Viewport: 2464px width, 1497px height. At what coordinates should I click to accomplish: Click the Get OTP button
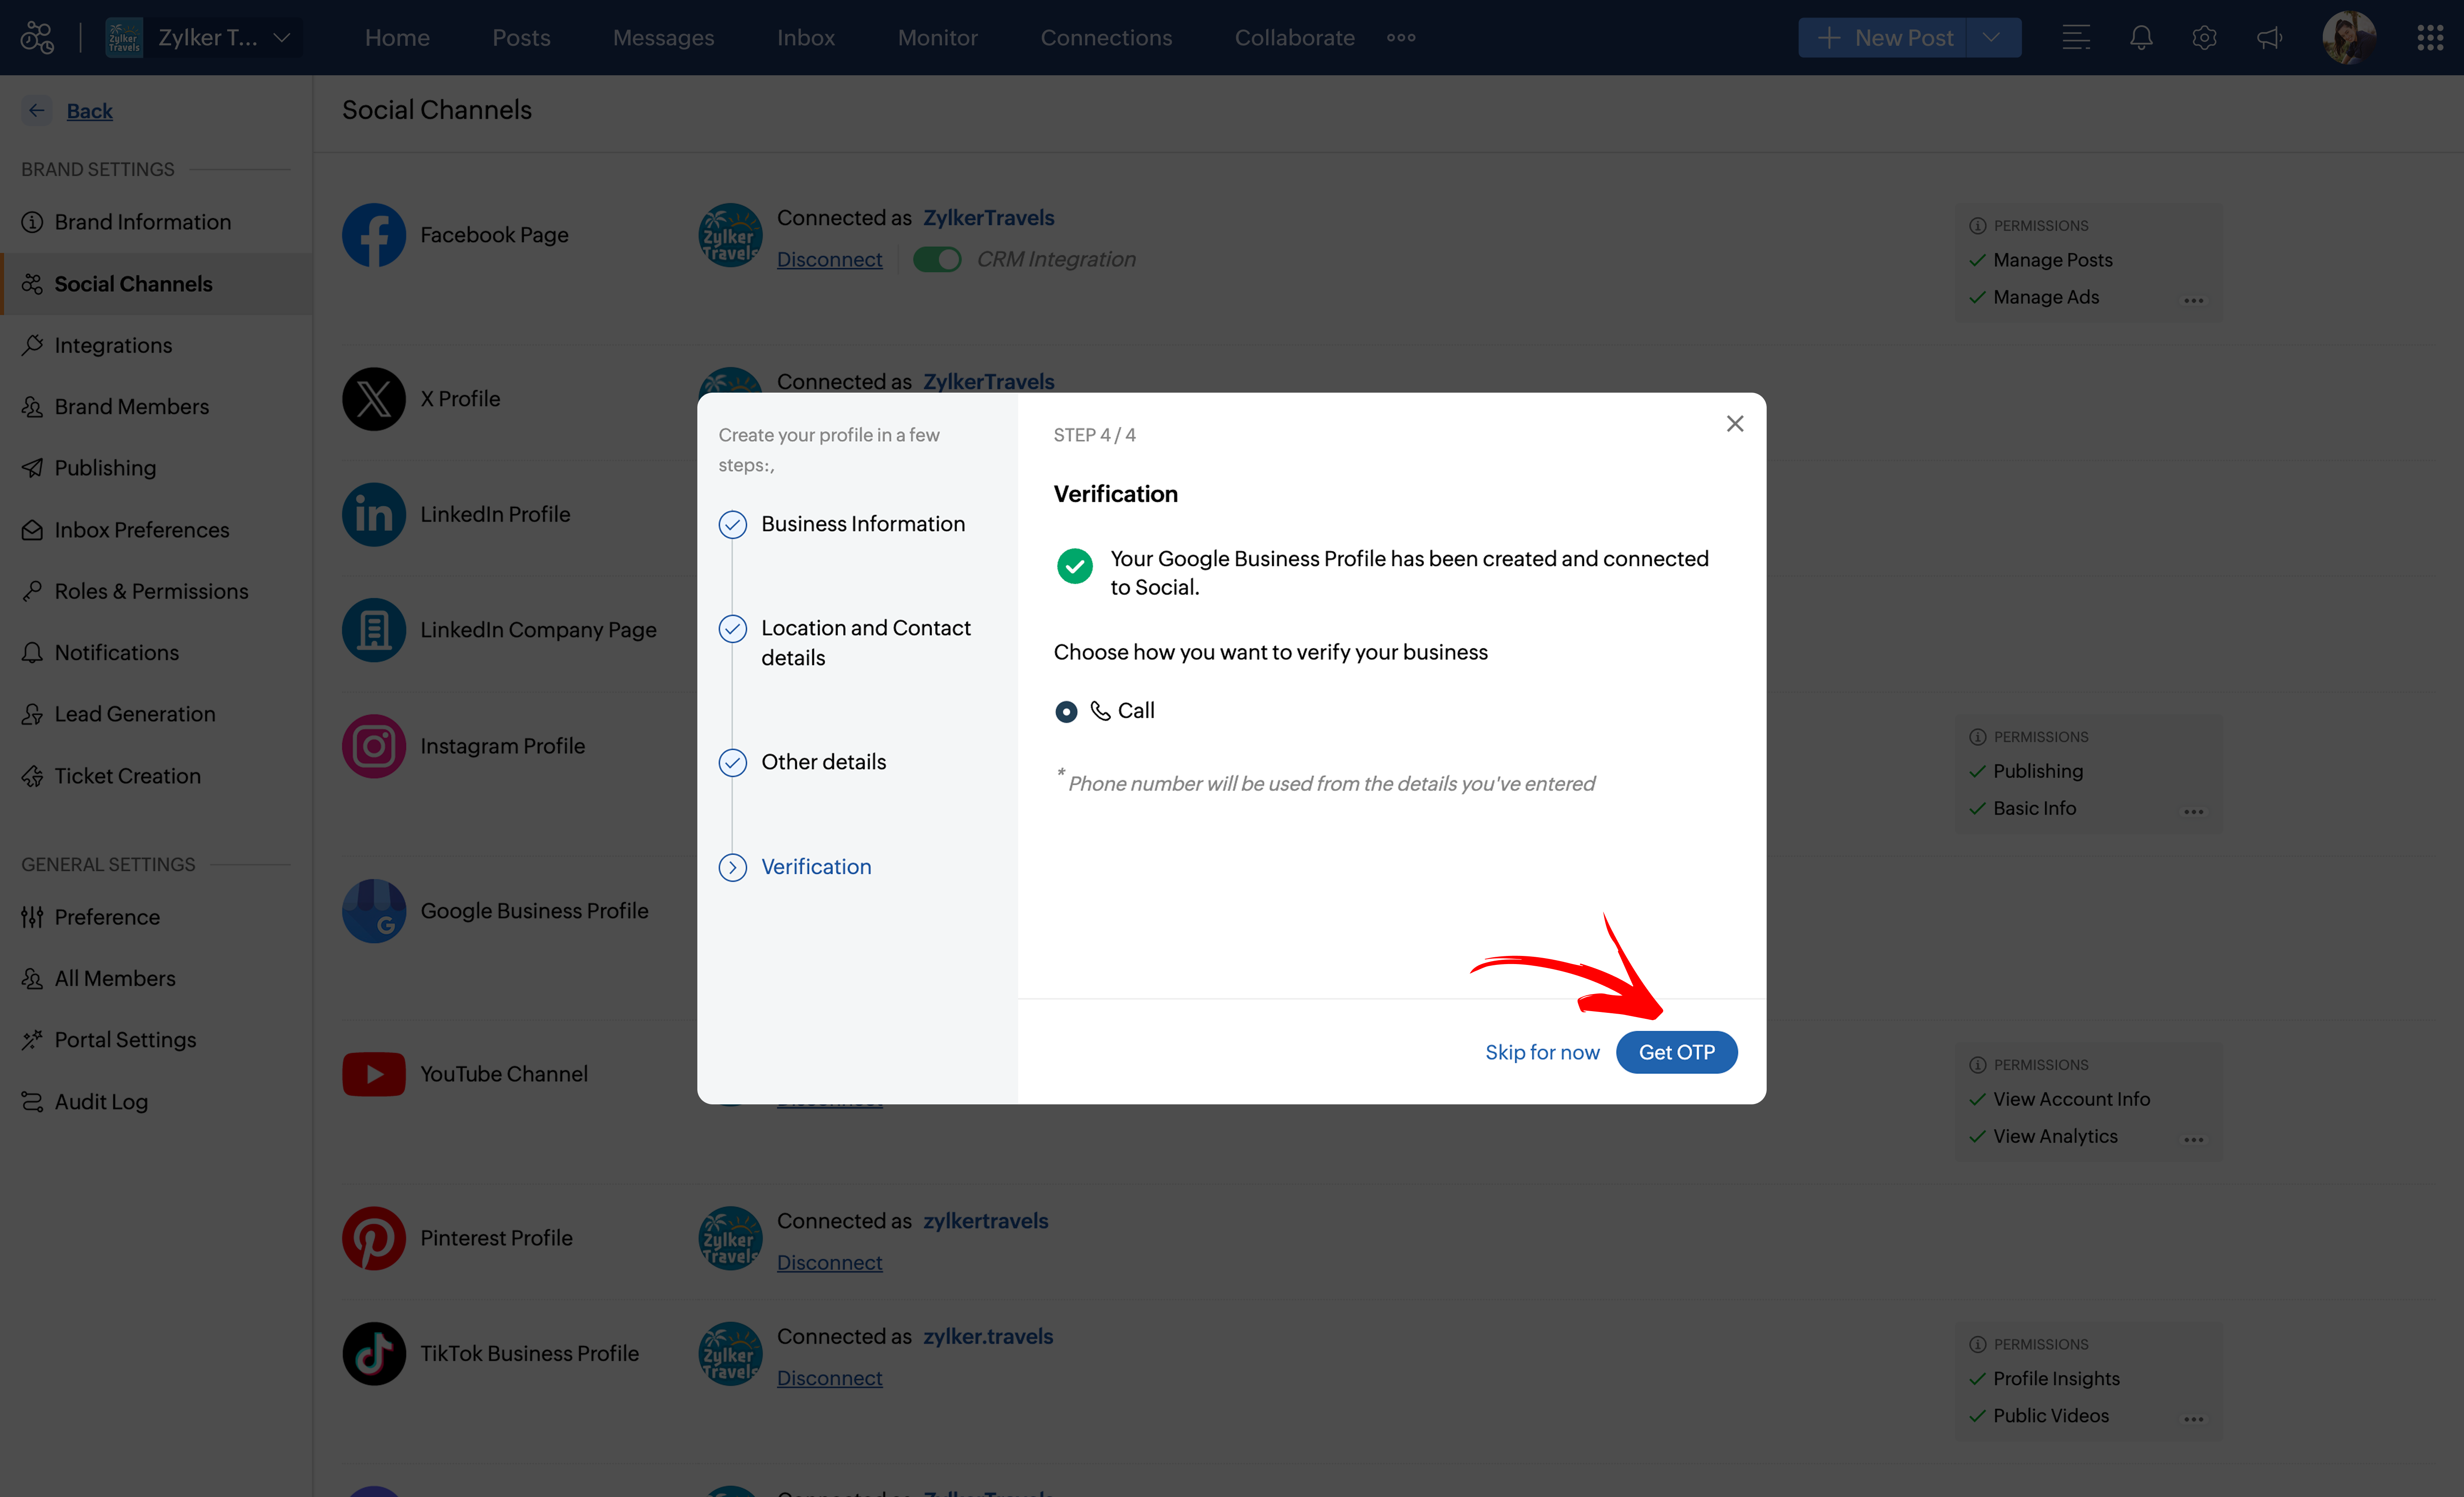[x=1676, y=1052]
